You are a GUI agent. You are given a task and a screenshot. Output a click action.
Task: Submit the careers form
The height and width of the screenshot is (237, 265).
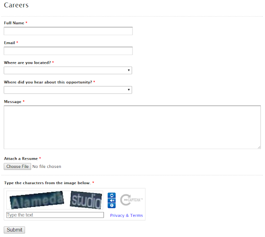(14, 230)
